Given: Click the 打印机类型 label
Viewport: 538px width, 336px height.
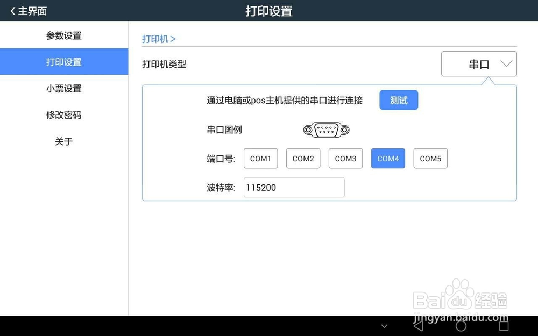Looking at the screenshot, I should (164, 64).
